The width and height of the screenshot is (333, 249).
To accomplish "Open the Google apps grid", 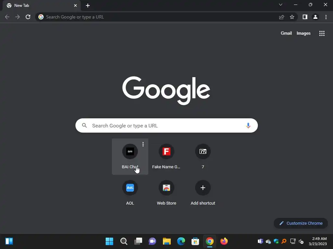I will 322,33.
